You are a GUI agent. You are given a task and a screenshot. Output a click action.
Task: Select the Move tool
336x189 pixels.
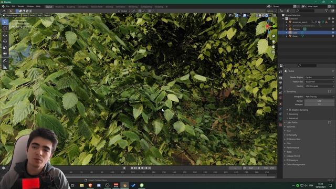tap(5, 35)
